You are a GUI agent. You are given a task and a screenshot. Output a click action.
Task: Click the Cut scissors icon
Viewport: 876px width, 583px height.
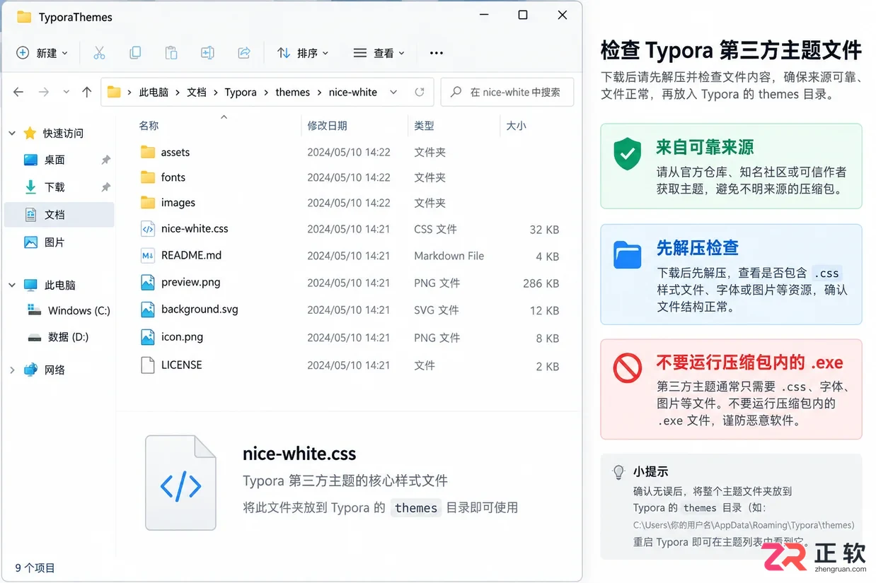coord(98,53)
